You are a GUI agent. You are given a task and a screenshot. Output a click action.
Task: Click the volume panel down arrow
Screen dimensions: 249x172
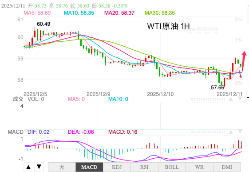240,99
